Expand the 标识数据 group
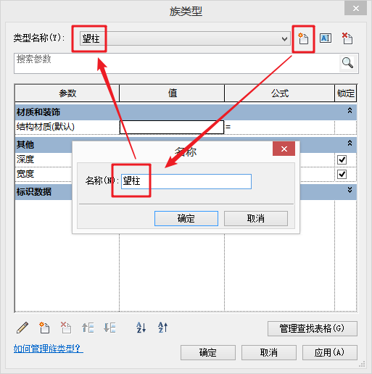This screenshot has width=372, height=374. (x=350, y=190)
